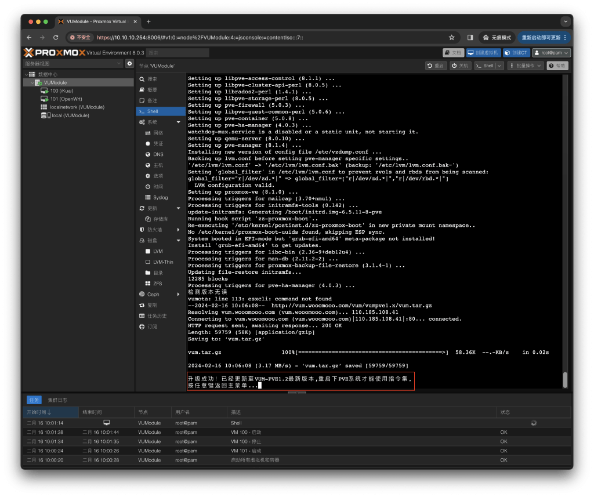The image size is (594, 497).
Task: Open the DNS settings page
Action: click(x=158, y=154)
